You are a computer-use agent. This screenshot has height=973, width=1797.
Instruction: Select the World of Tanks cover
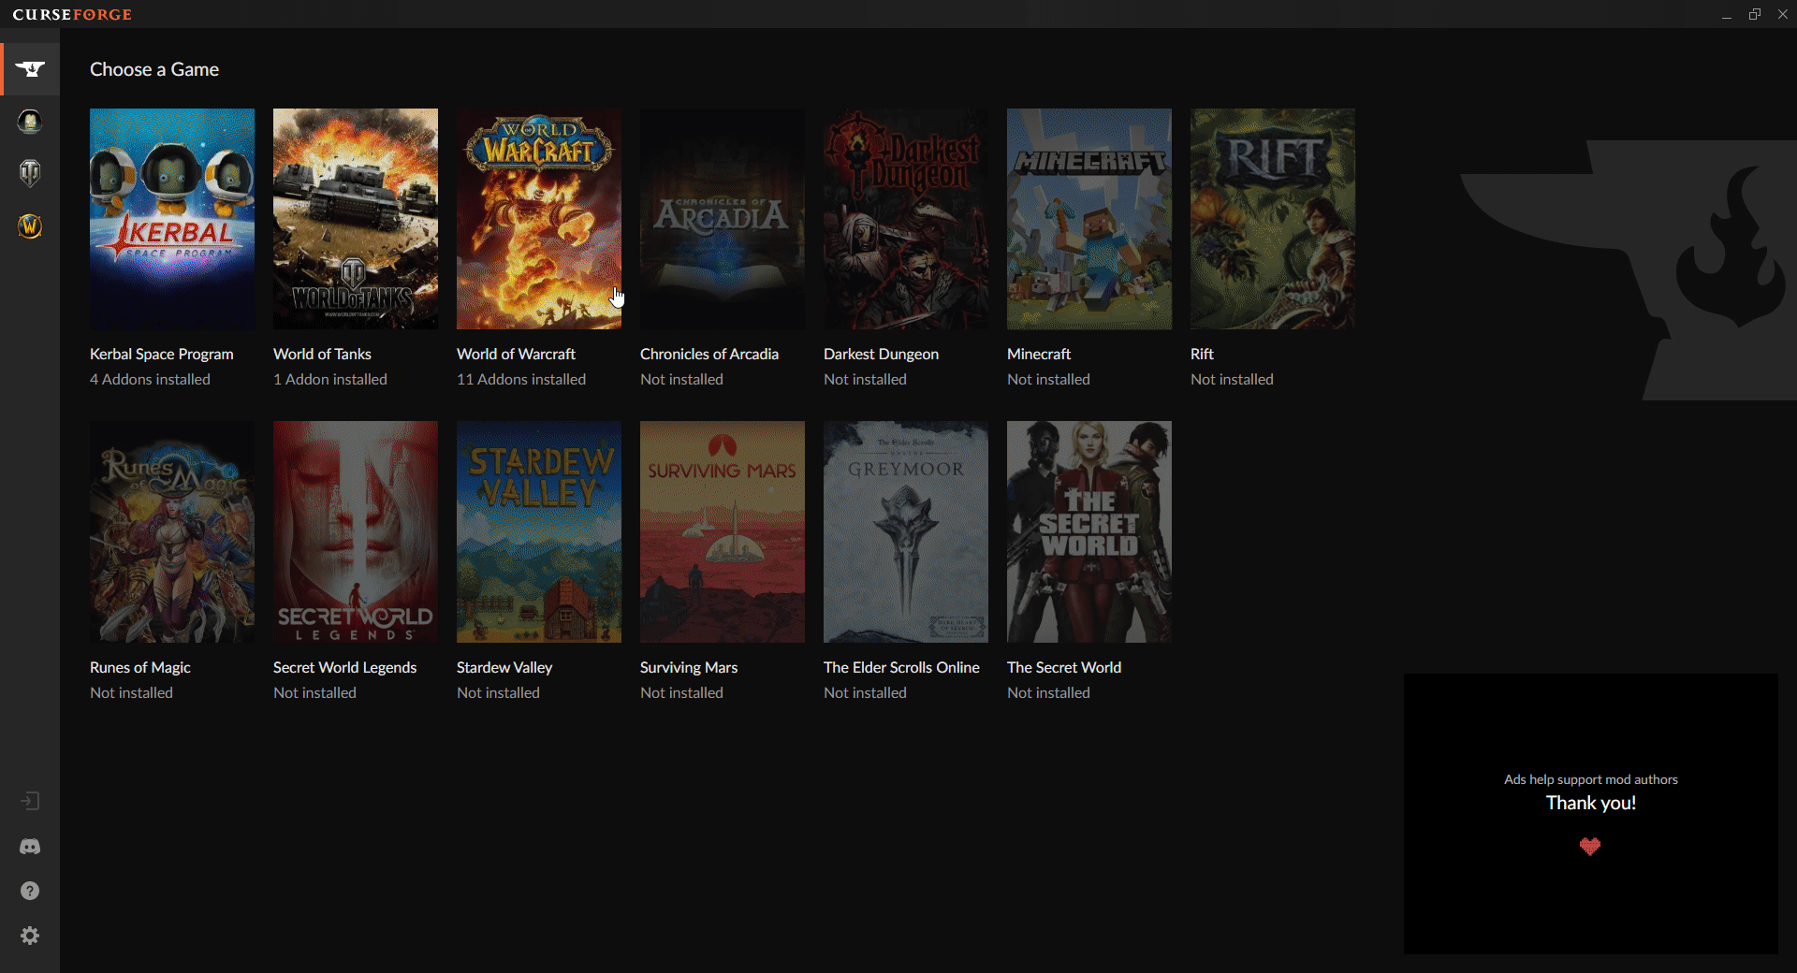(356, 219)
